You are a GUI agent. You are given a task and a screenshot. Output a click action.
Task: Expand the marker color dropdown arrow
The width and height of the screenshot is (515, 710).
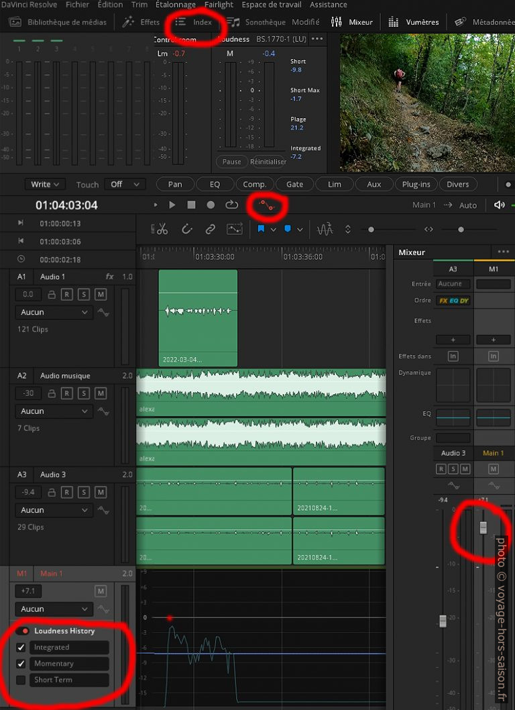[x=300, y=230]
